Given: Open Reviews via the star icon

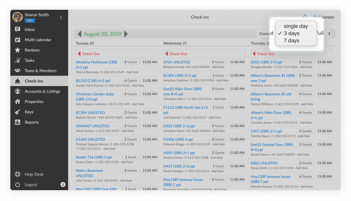Looking at the screenshot, I should (x=18, y=50).
